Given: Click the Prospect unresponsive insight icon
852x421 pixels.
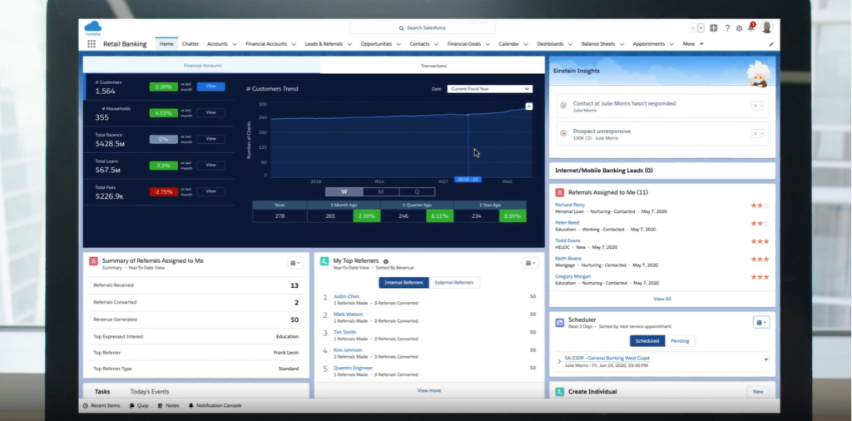Looking at the screenshot, I should click(563, 133).
